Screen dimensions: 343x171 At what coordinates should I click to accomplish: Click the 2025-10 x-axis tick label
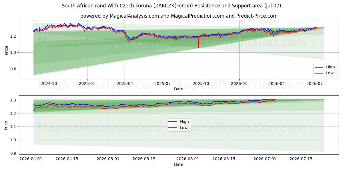tap(201, 84)
